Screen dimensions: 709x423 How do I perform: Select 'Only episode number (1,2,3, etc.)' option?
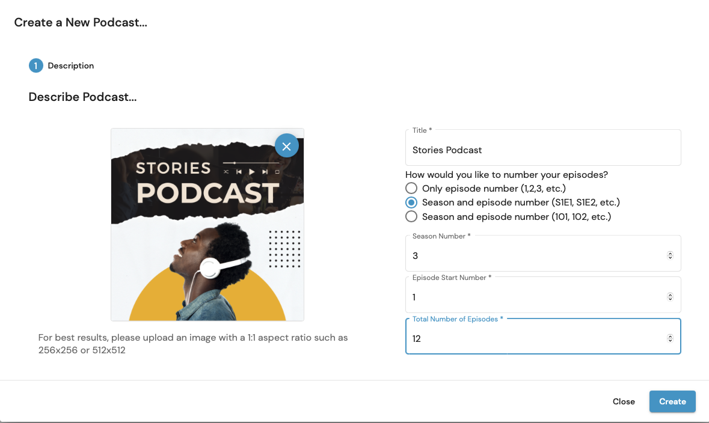[x=411, y=188]
